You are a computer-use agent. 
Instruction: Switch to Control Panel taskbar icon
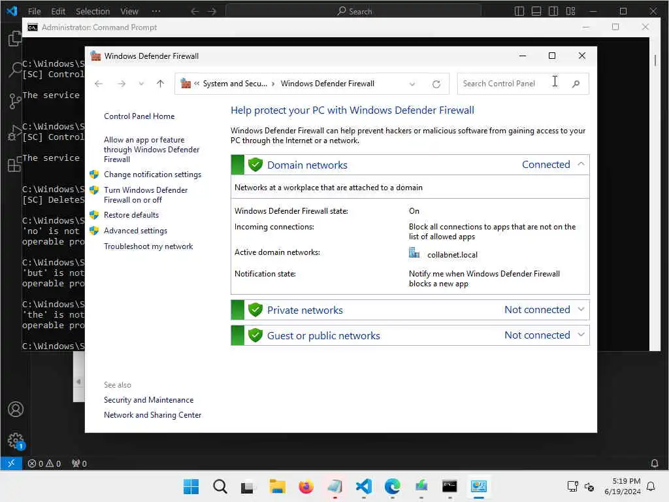479,486
